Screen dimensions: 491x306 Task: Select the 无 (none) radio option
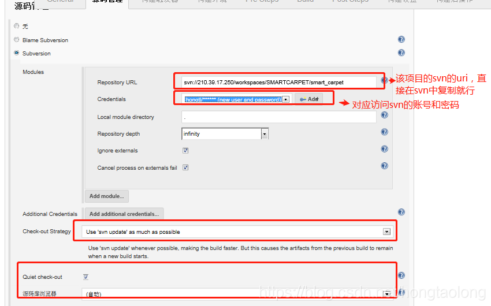(17, 26)
